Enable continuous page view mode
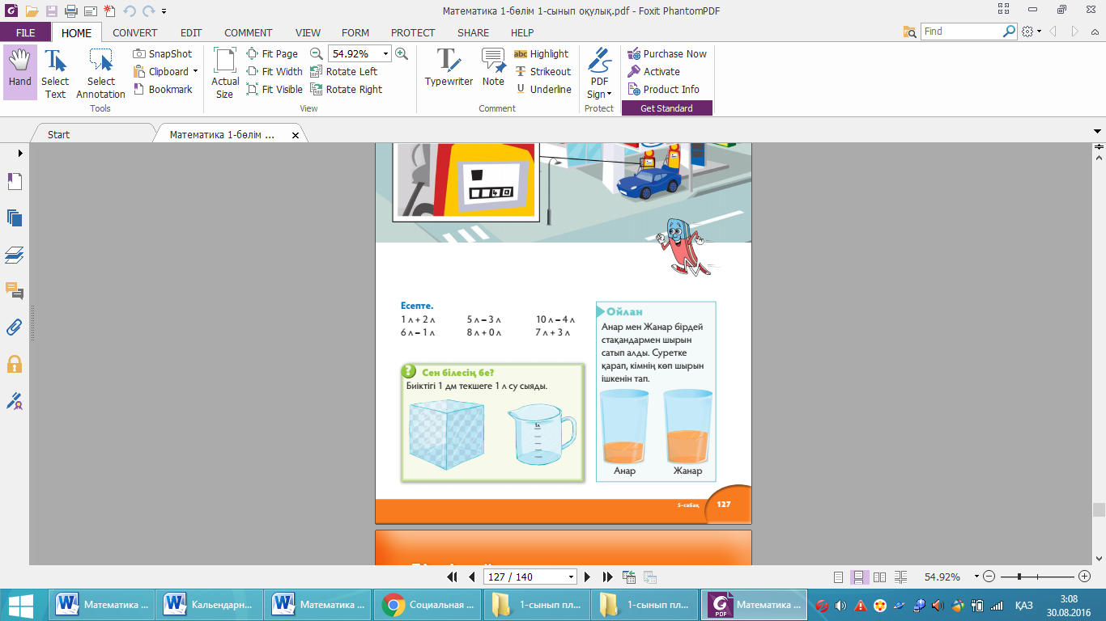The width and height of the screenshot is (1106, 621). click(x=861, y=577)
